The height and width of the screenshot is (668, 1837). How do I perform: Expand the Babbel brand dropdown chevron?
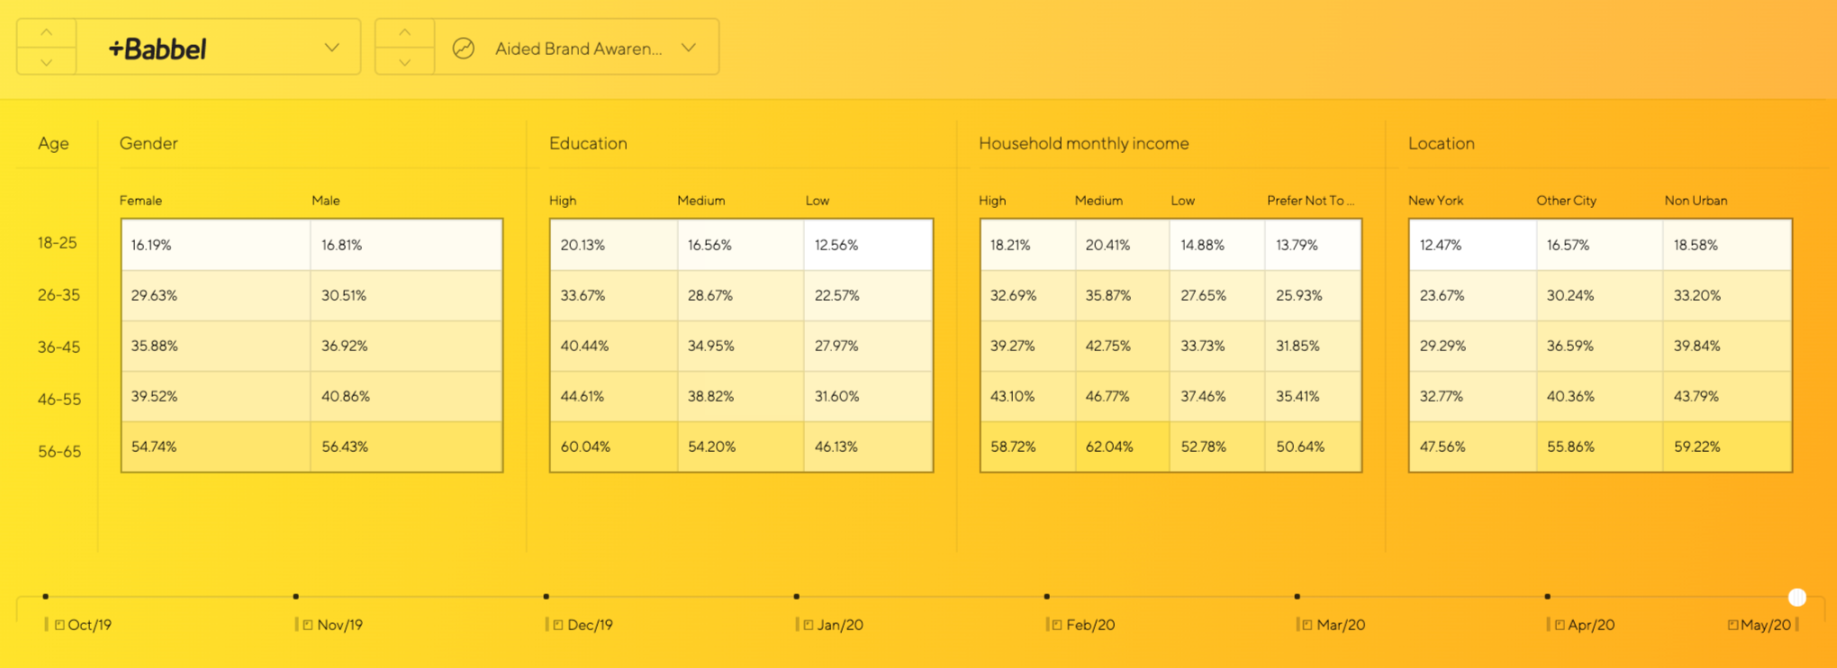pos(331,48)
